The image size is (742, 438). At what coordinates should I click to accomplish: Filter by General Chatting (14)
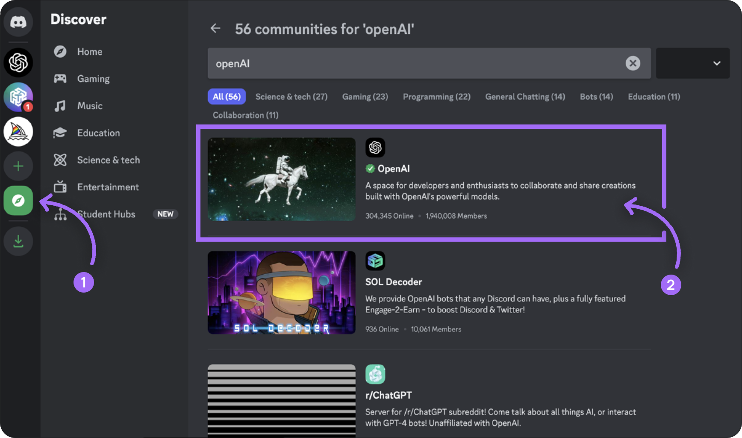point(525,97)
